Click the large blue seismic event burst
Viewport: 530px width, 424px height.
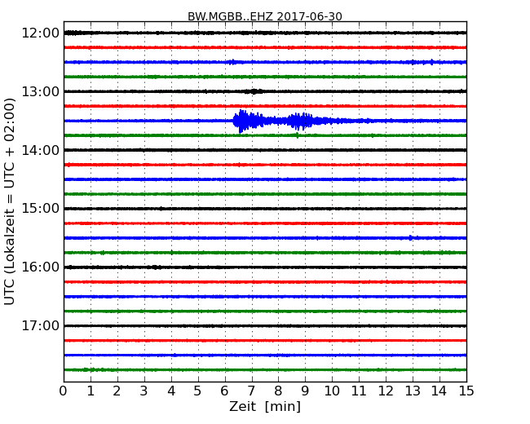pyautogui.click(x=274, y=121)
